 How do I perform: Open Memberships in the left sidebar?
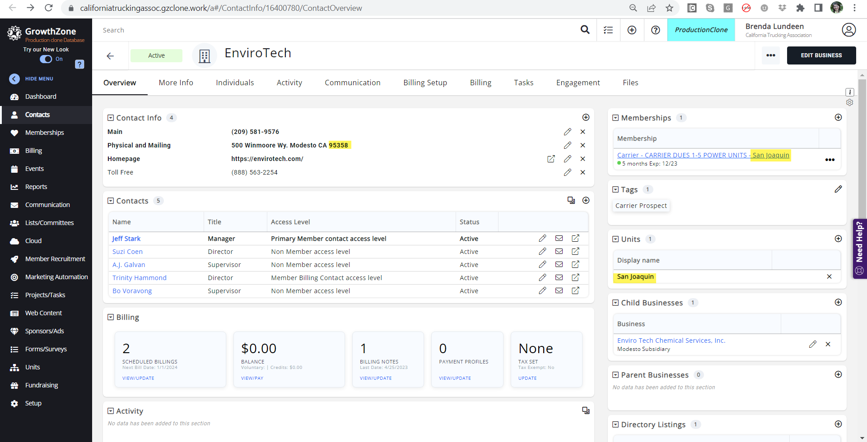pyautogui.click(x=44, y=133)
